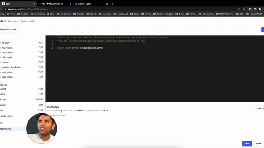Open the Tools bookmarks folder
This screenshot has height=148, width=264.
coord(11,14)
